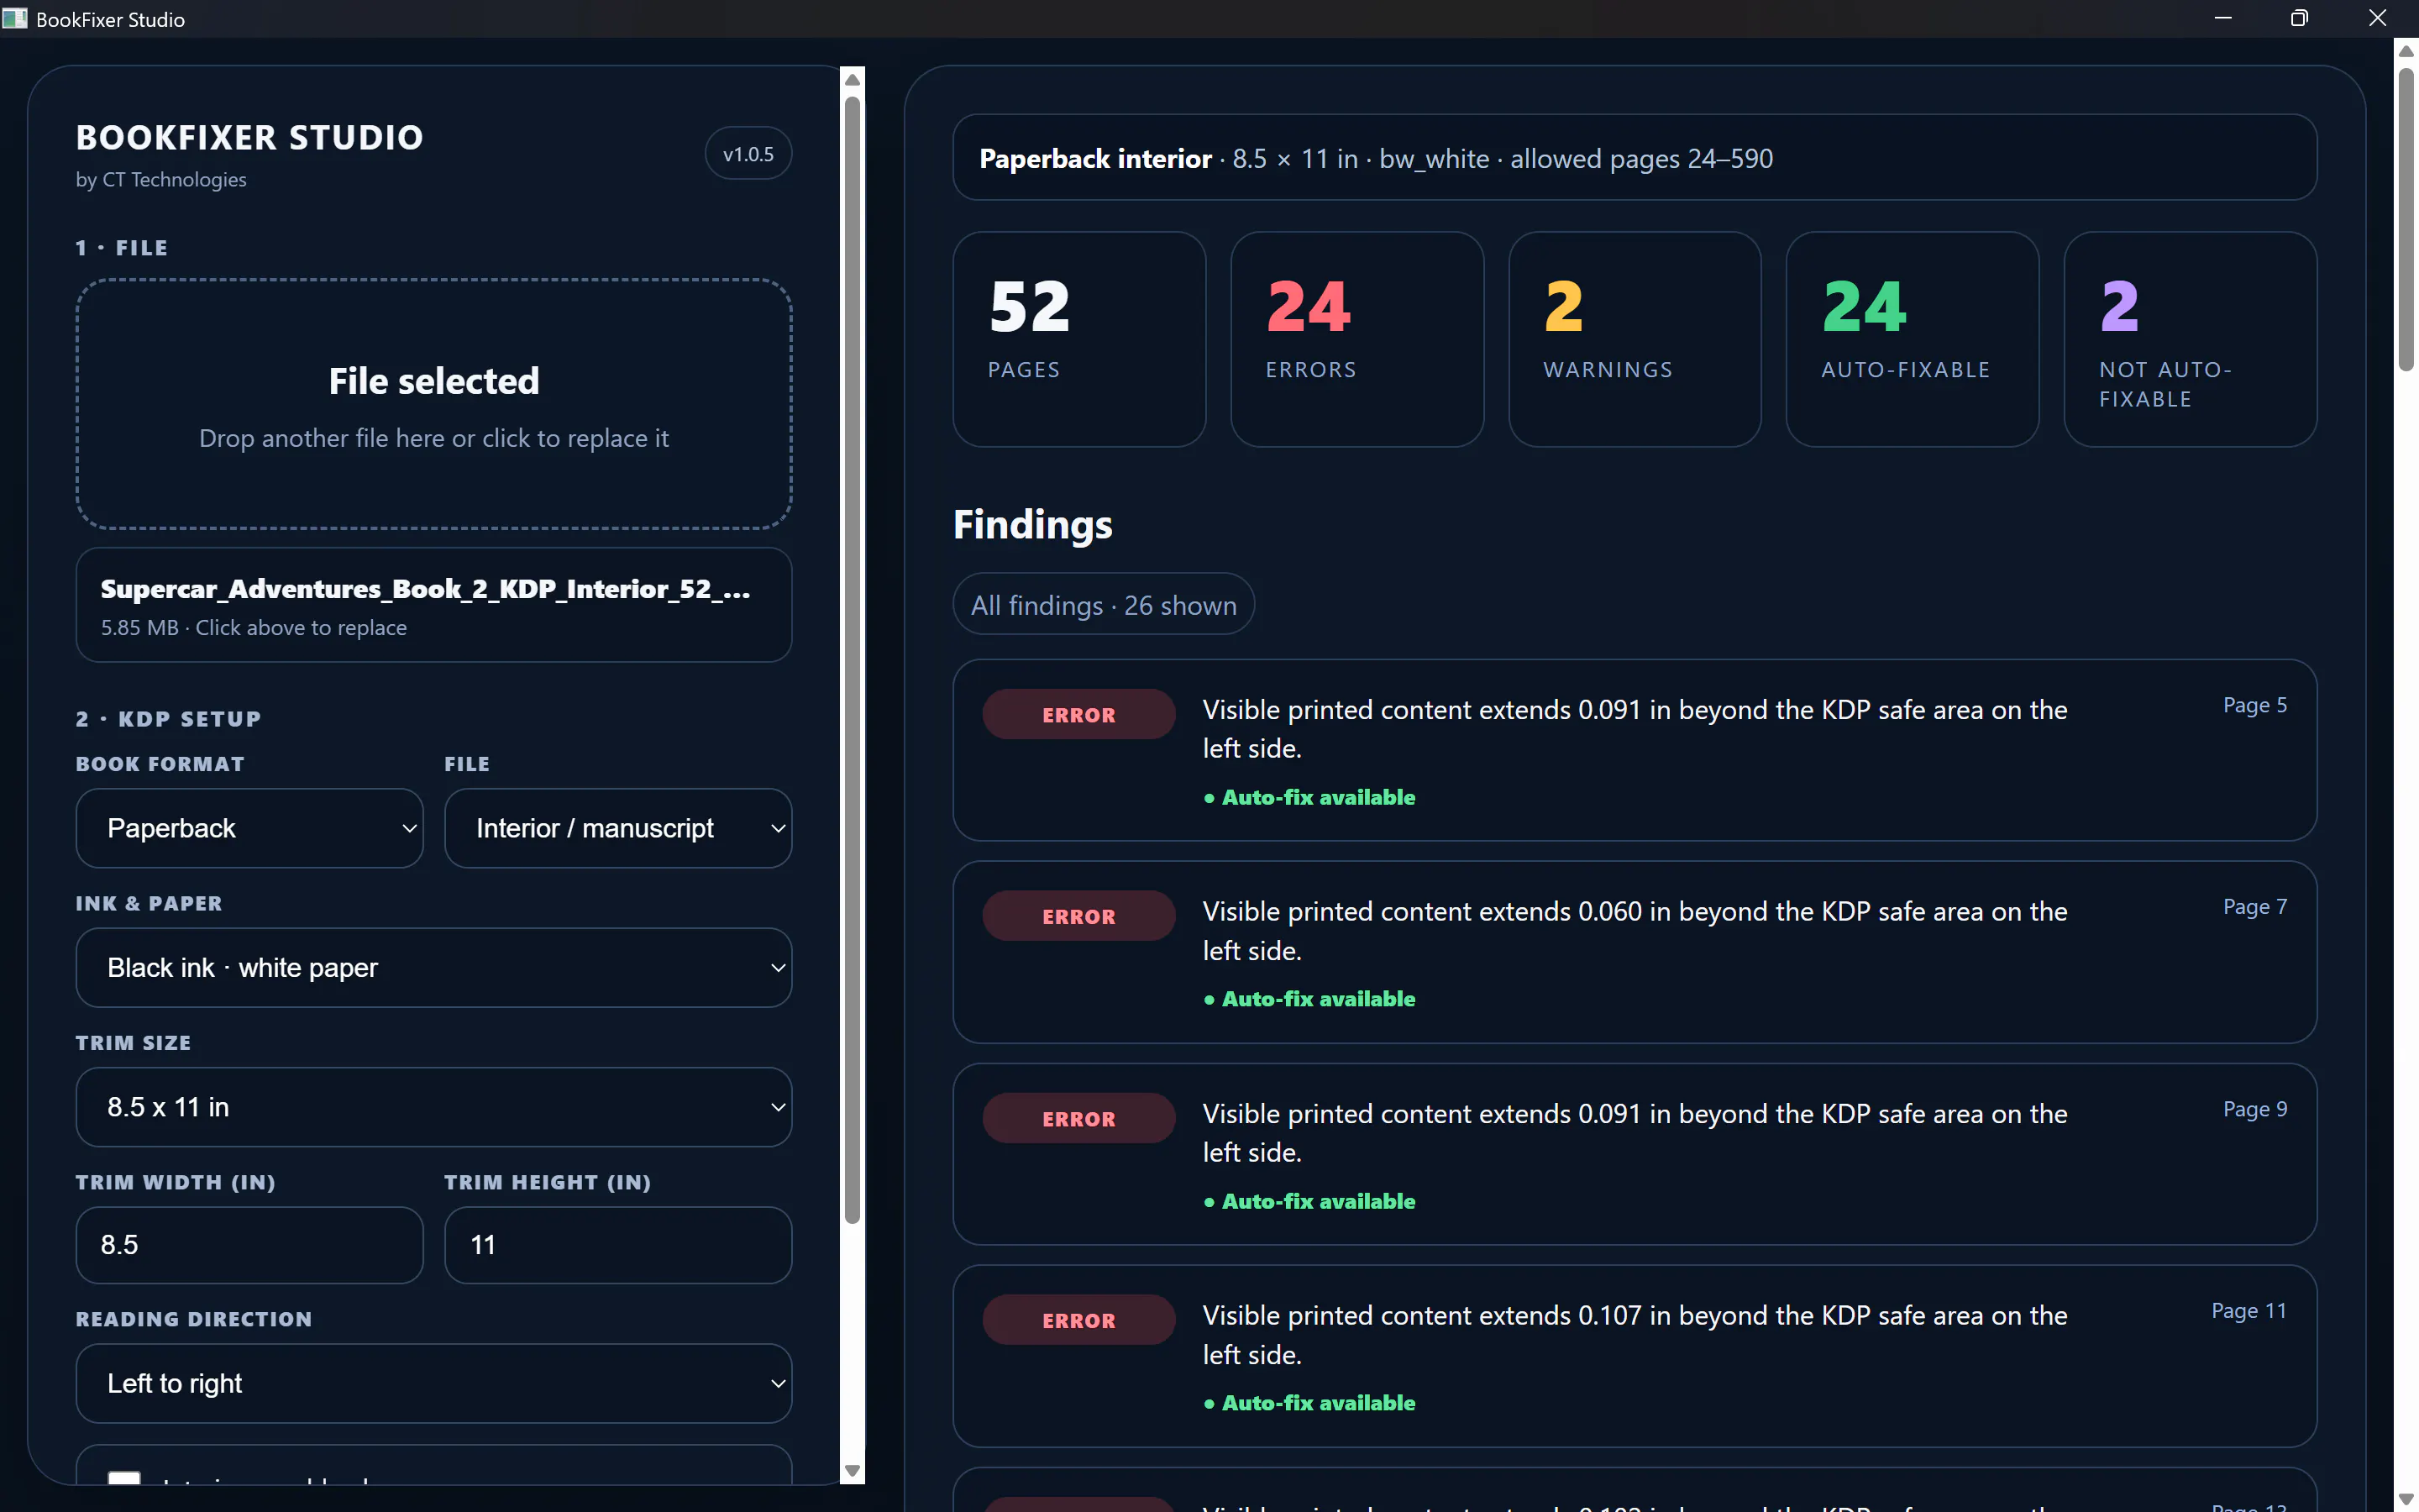Click the main window scrollbar thumb on the right
The height and width of the screenshot is (1512, 2419).
[x=2406, y=218]
